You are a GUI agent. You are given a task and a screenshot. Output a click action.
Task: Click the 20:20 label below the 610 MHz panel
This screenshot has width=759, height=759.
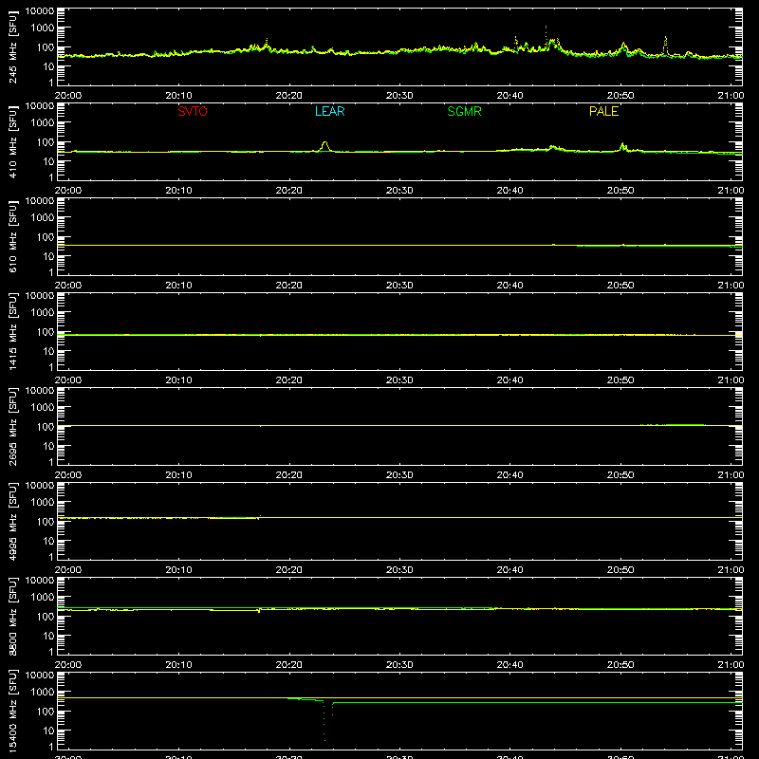pos(289,286)
